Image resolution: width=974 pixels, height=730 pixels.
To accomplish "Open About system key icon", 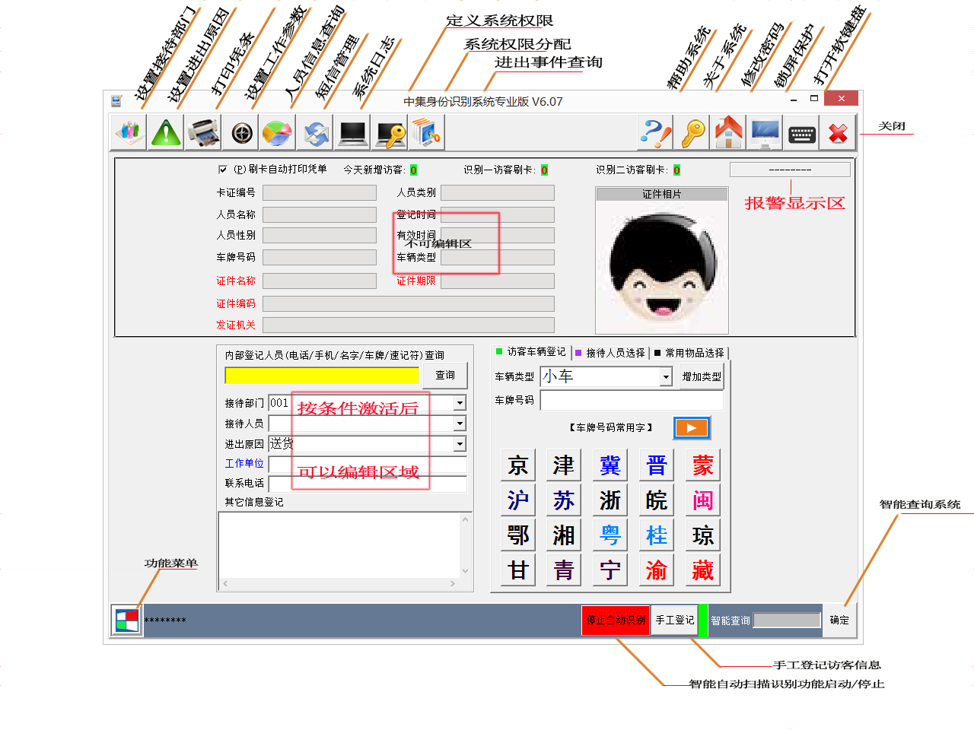I will tap(692, 133).
